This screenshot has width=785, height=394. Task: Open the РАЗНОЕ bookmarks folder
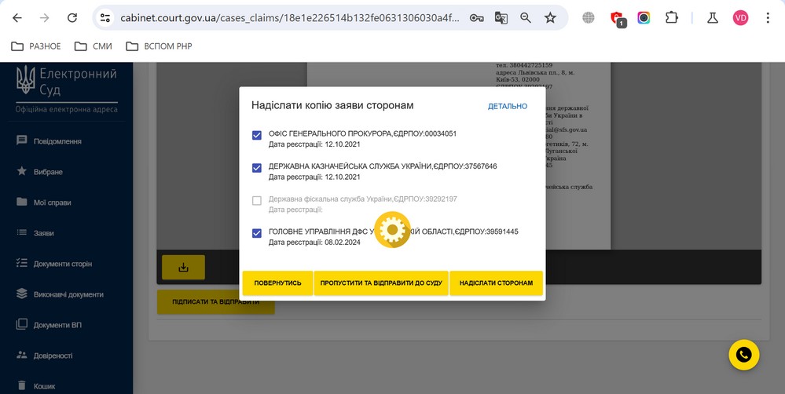tap(36, 46)
